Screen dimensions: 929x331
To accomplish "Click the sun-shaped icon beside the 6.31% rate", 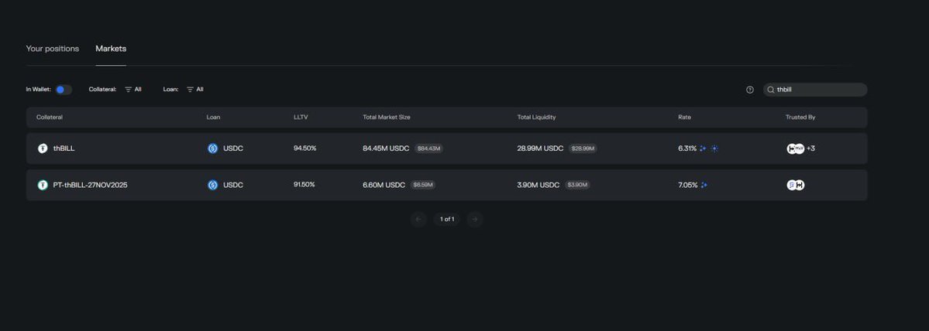I will pos(714,148).
